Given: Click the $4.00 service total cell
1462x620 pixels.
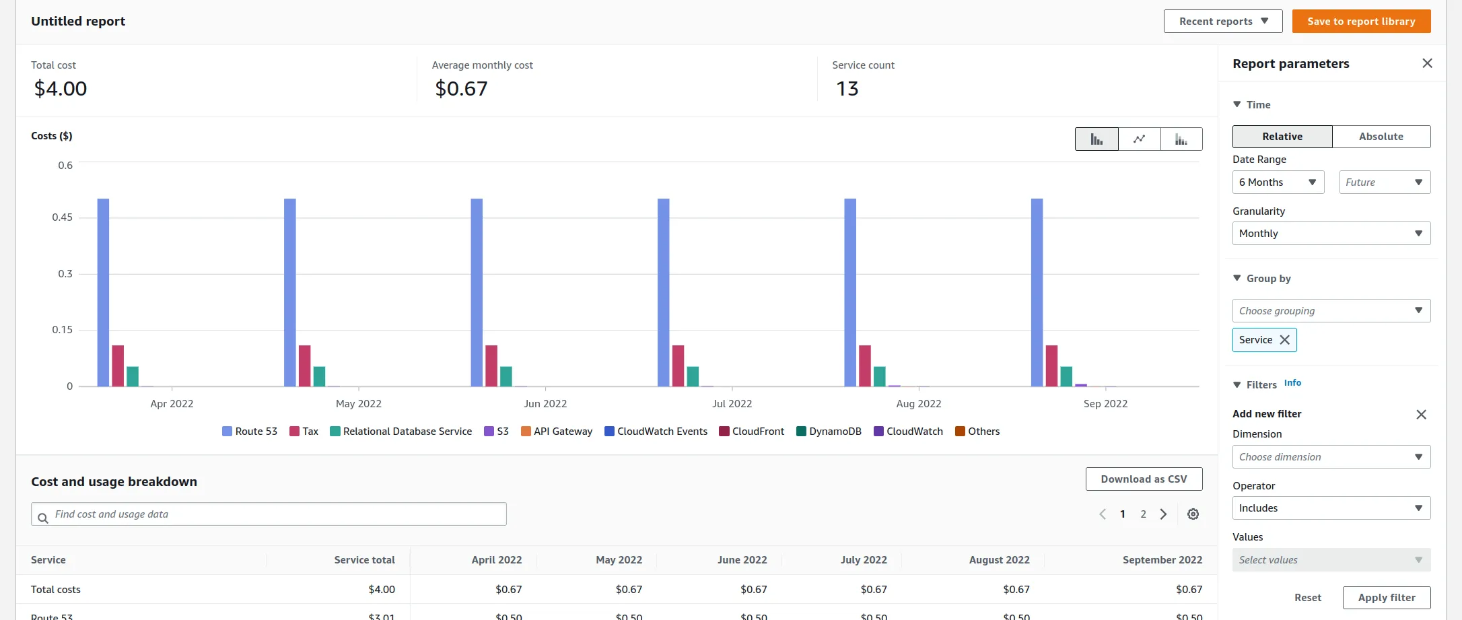Looking at the screenshot, I should click(x=382, y=590).
